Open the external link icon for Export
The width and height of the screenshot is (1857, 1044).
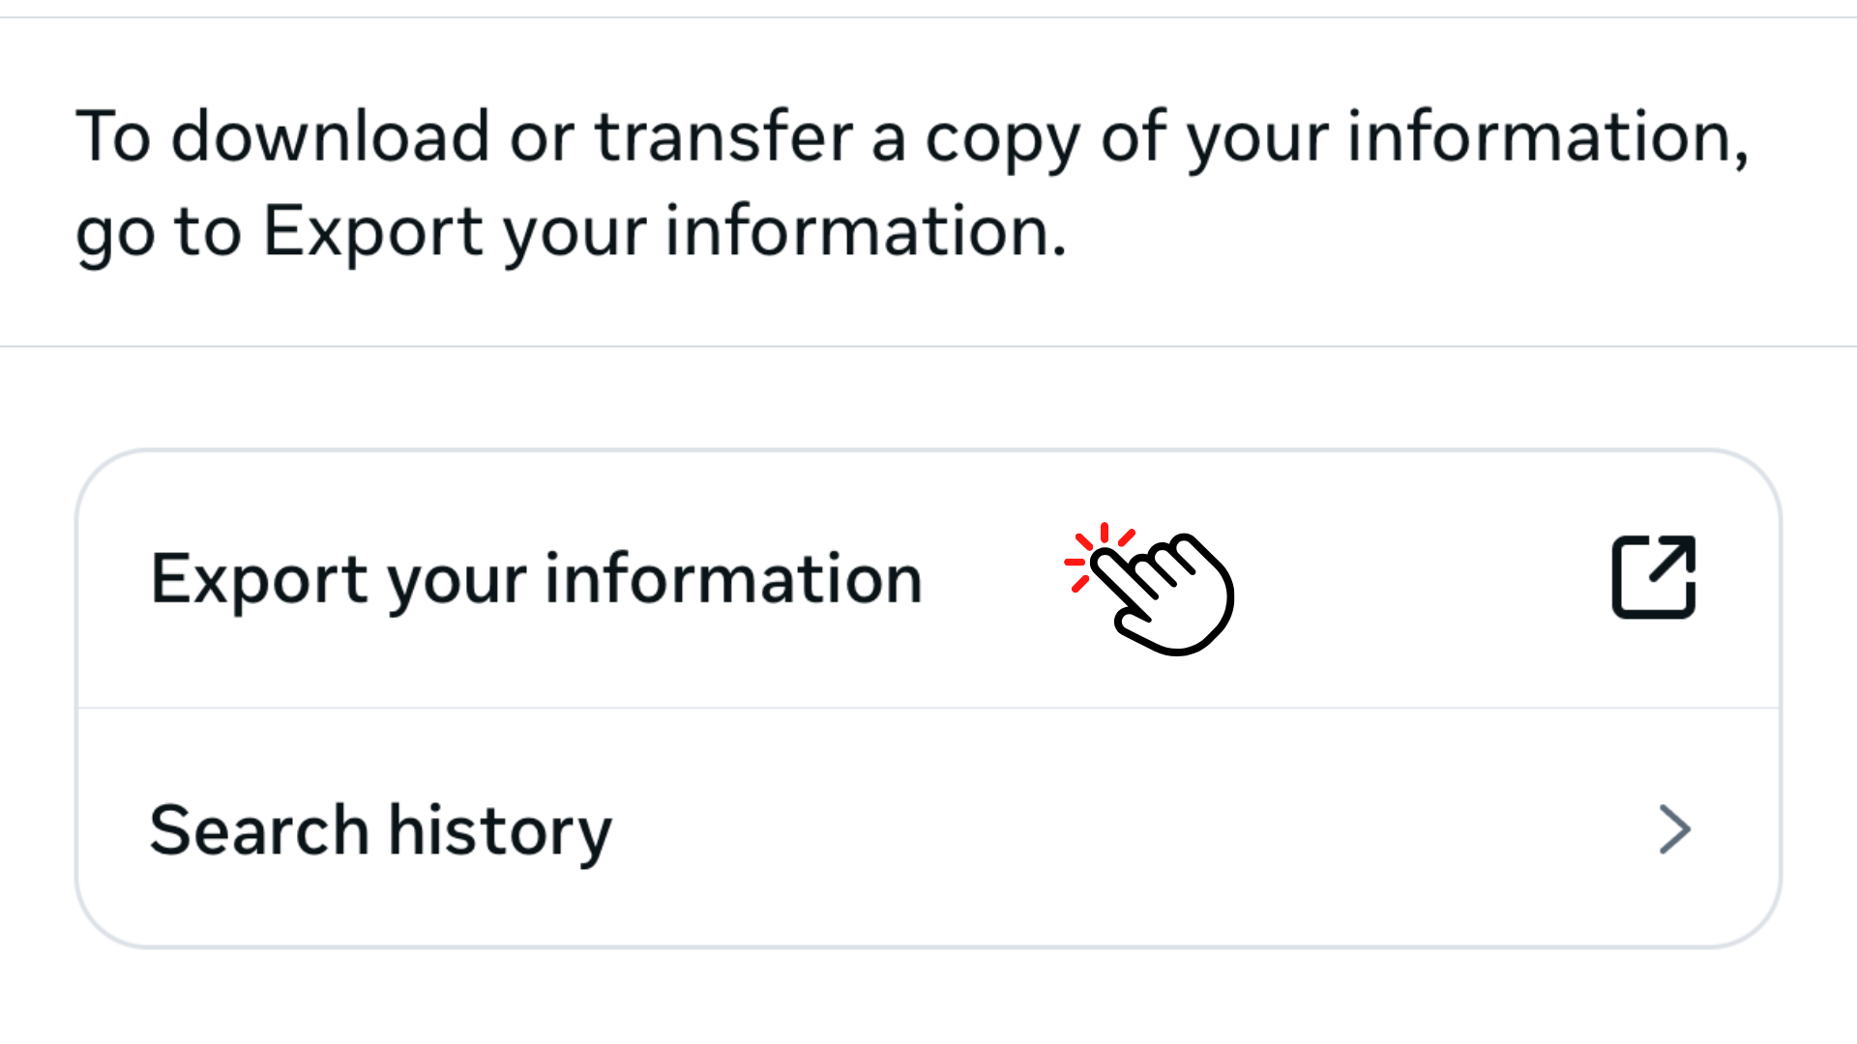pos(1653,577)
